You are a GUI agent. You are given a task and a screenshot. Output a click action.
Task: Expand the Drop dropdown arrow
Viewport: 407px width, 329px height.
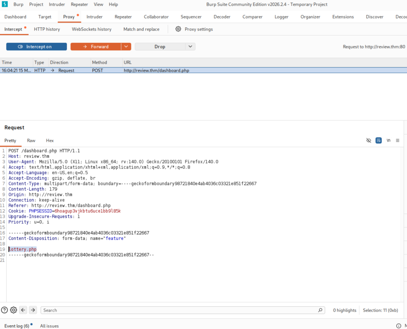pyautogui.click(x=190, y=47)
